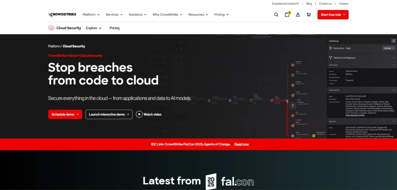Open the View adversary profile link
Screen dimensions: 397x190
click(x=355, y=115)
